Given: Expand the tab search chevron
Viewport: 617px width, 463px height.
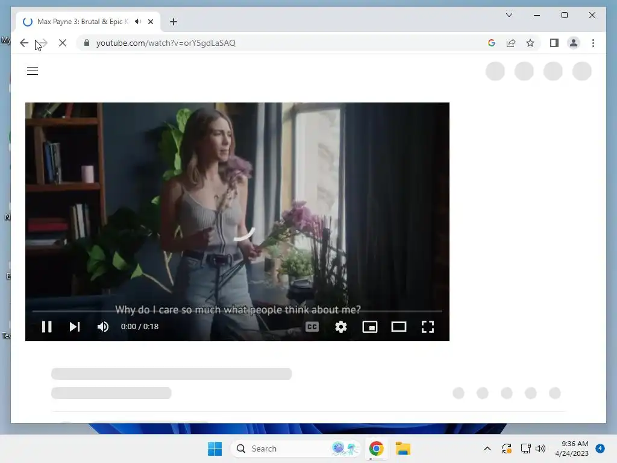Looking at the screenshot, I should pos(509,15).
